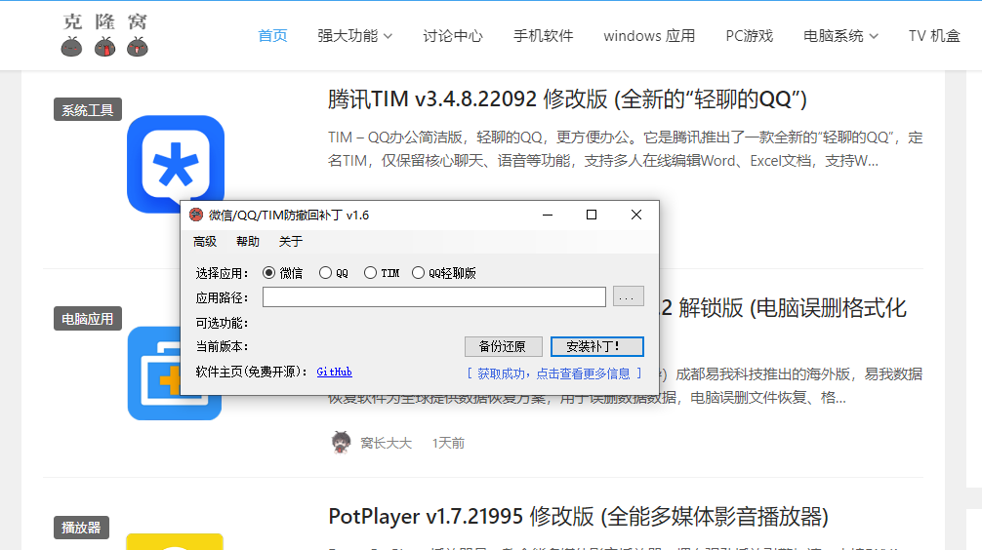Click the 克隆窝 site logo
The width and height of the screenshot is (982, 550).
point(104,35)
